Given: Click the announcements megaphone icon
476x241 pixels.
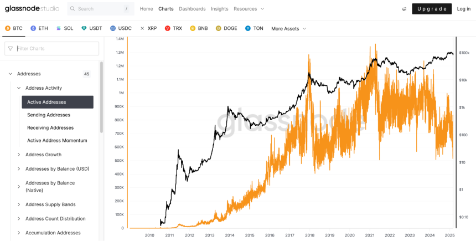Looking at the screenshot, I should pos(404,9).
